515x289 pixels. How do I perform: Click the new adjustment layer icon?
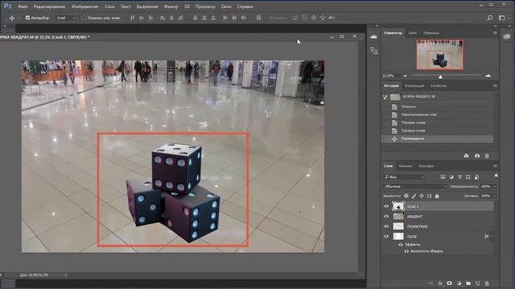click(459, 283)
